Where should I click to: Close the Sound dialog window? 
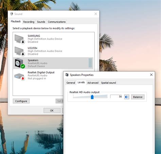96,14
